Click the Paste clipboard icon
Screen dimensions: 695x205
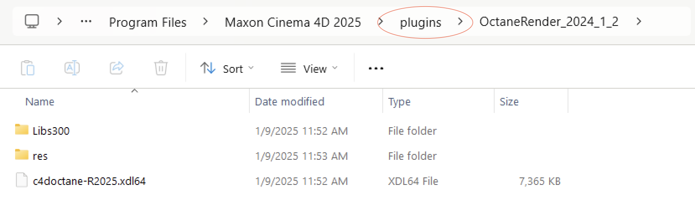tap(28, 68)
